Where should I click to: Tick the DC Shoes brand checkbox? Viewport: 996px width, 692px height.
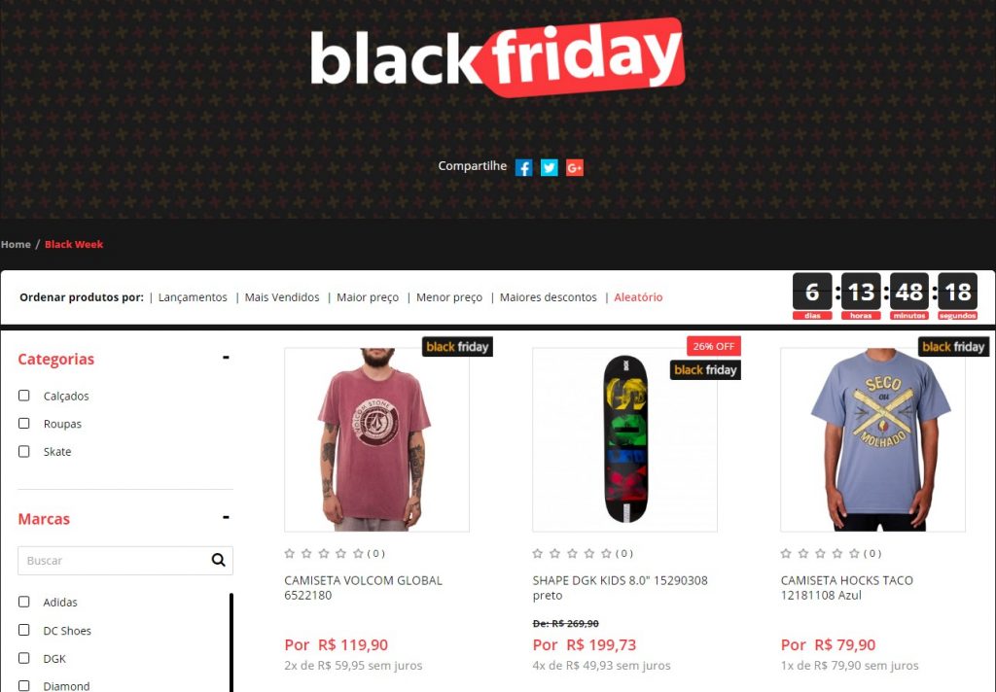point(24,630)
